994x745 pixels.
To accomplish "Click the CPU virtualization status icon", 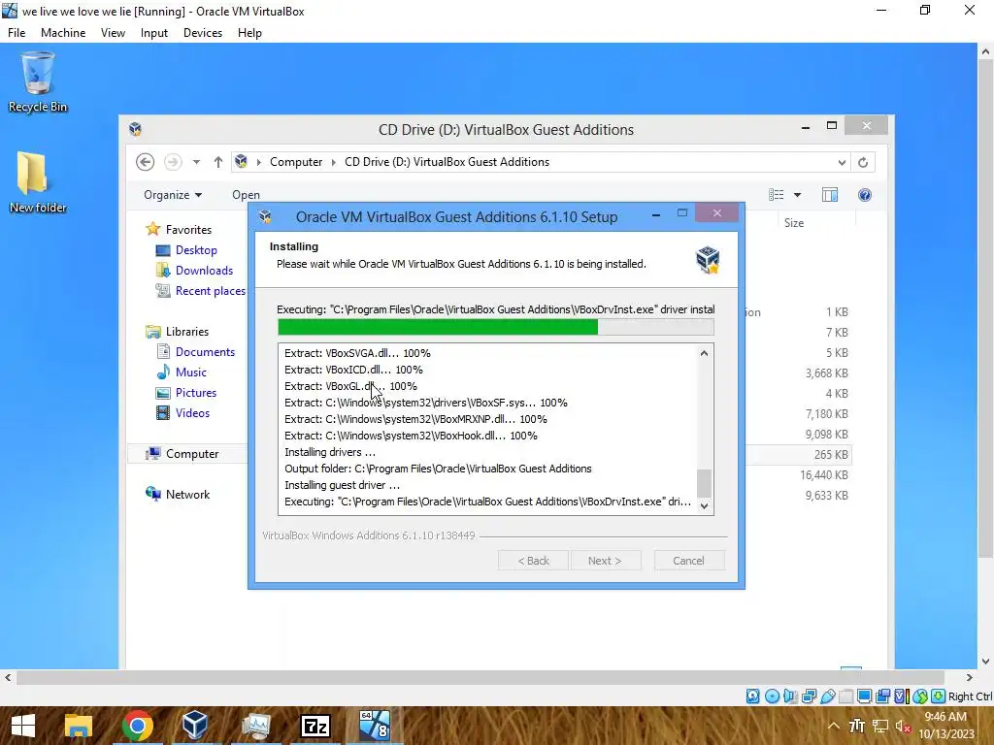I will pos(901,696).
